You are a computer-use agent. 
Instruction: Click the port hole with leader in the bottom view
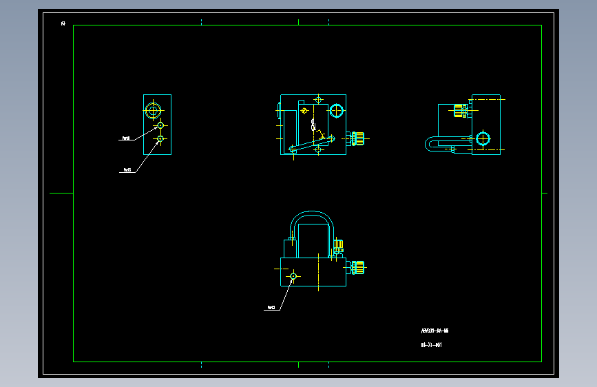tap(293, 276)
